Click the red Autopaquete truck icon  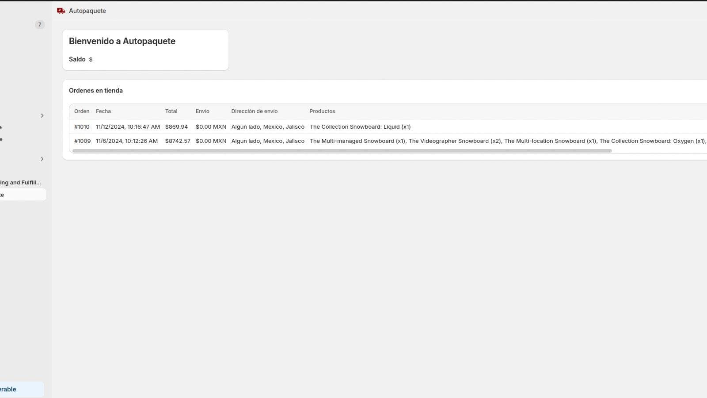[x=61, y=11]
